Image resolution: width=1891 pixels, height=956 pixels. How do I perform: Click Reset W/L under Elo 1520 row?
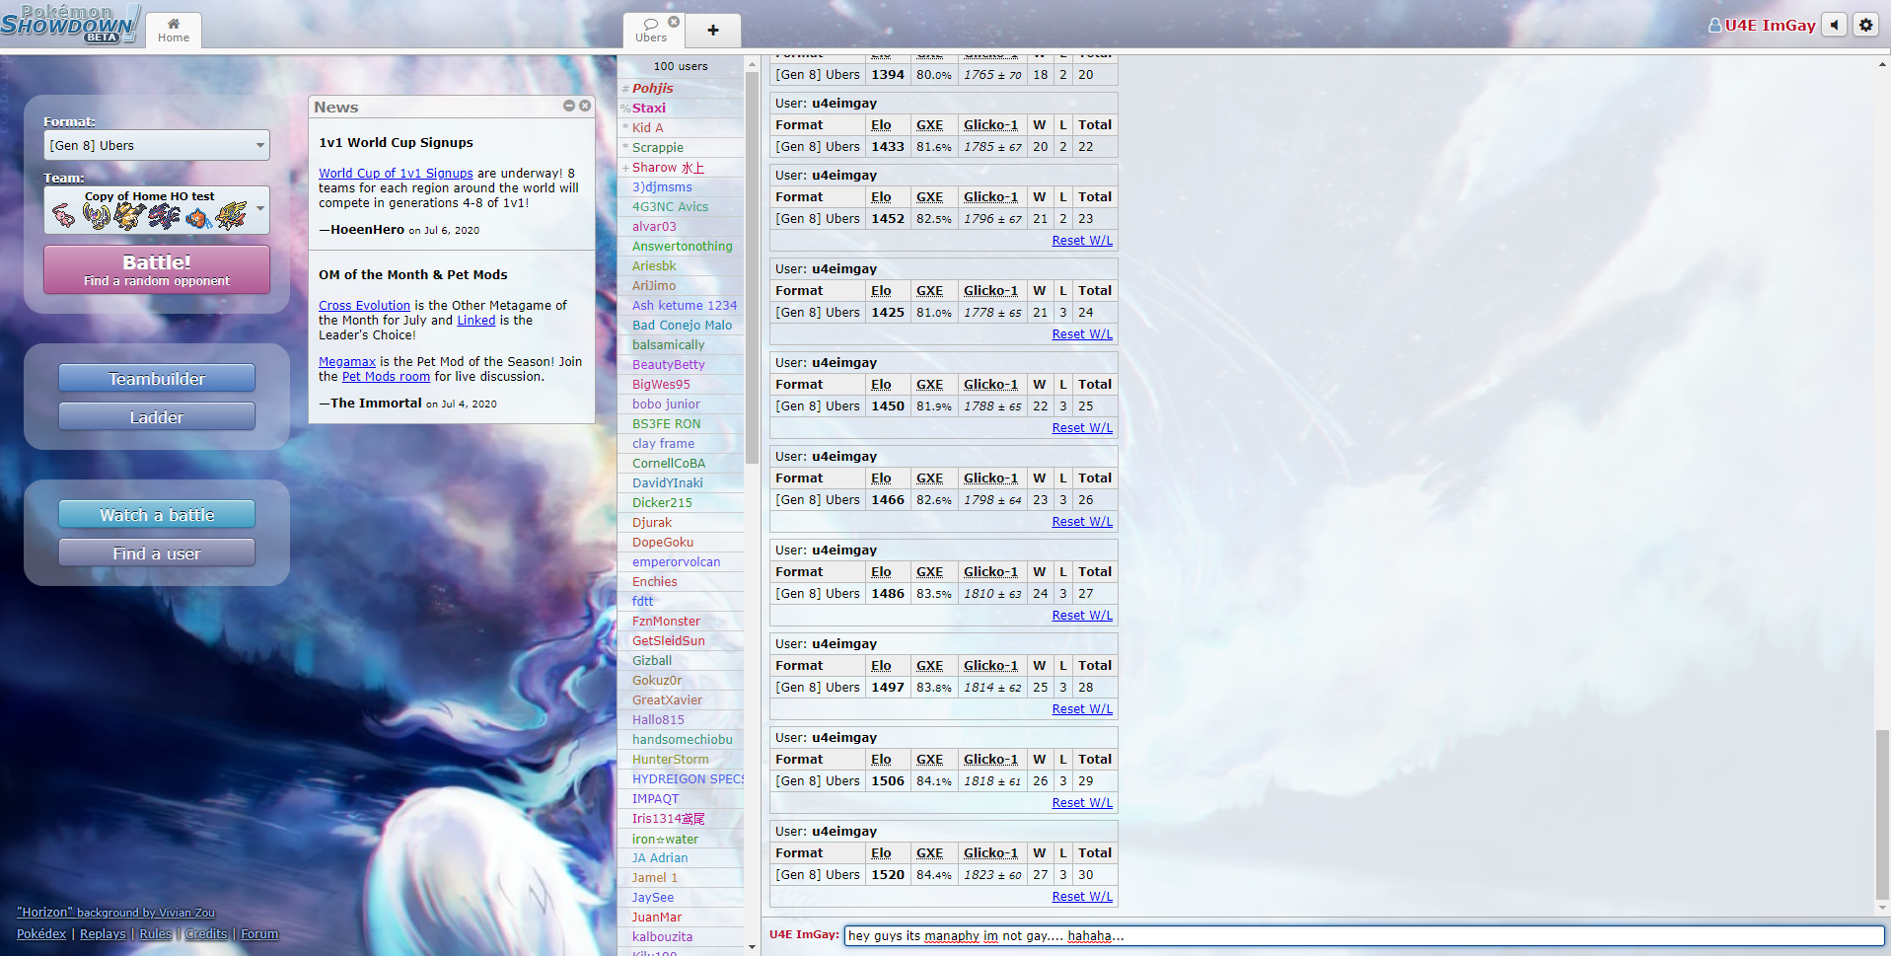[x=1082, y=896]
